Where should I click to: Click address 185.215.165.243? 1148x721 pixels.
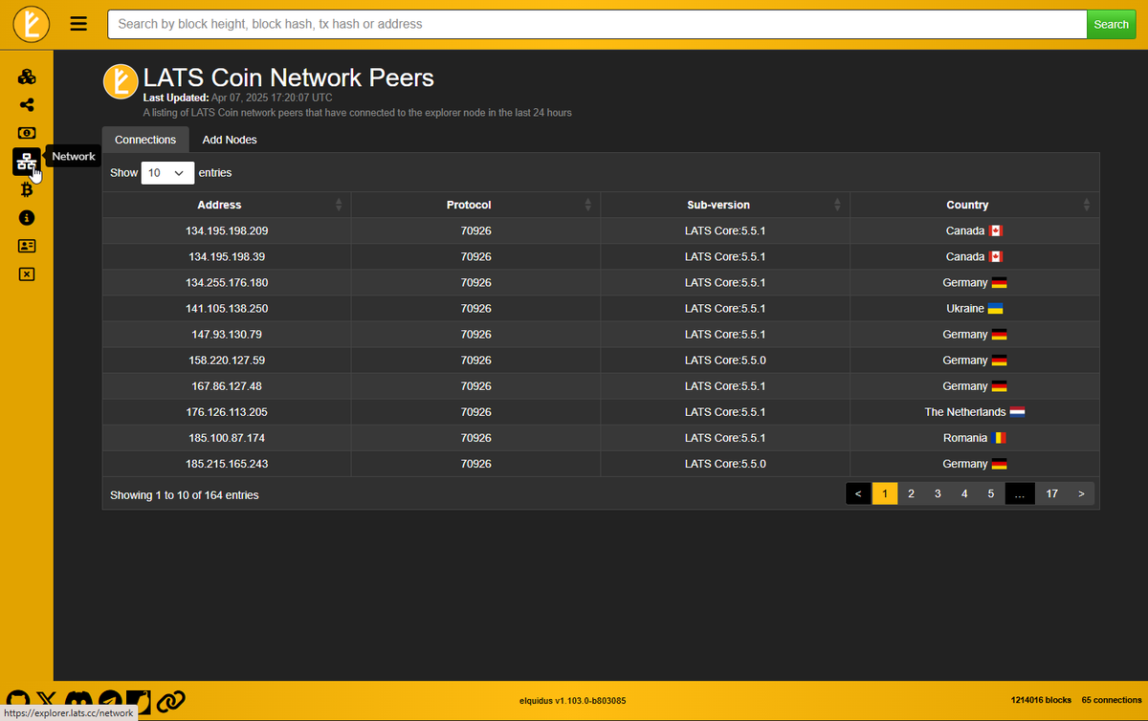(227, 463)
